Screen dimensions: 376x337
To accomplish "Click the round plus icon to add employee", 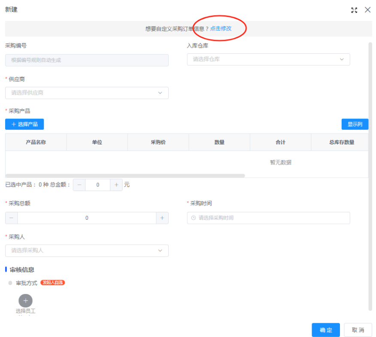I will click(x=25, y=301).
